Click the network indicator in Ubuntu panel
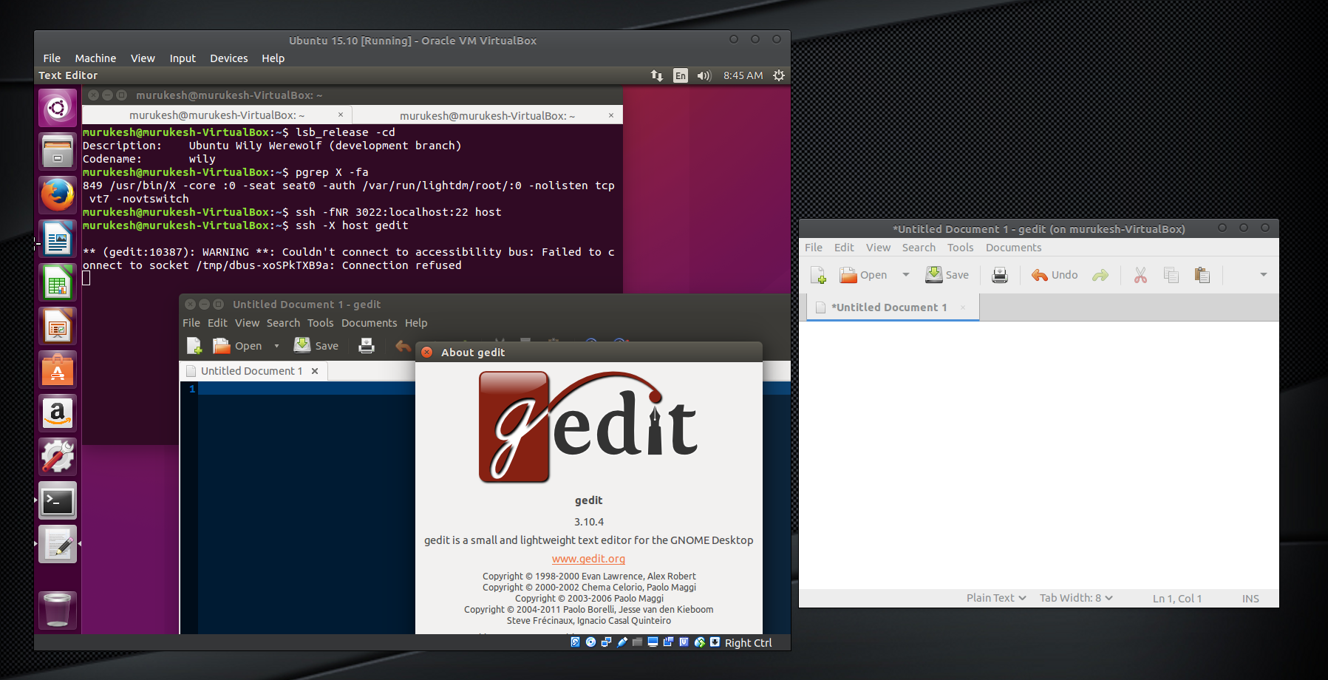 tap(656, 75)
